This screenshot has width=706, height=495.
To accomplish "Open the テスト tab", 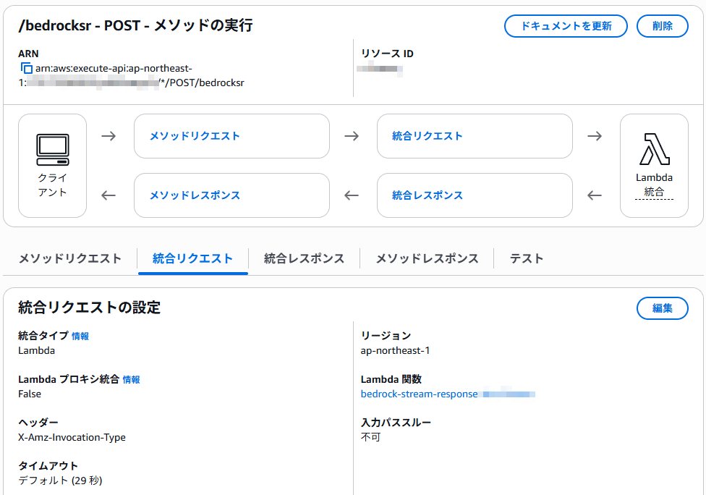I will (527, 258).
